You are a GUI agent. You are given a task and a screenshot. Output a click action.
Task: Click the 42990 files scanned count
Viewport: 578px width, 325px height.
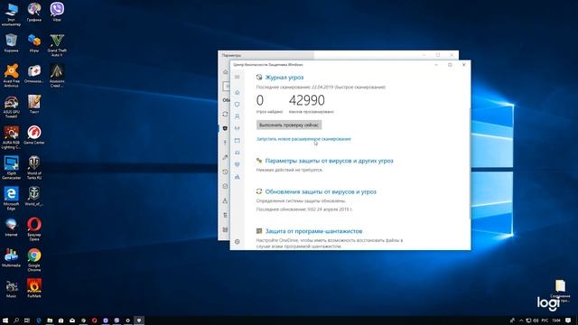tap(307, 100)
